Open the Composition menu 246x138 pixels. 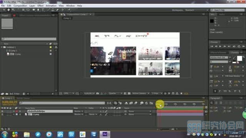coord(20,6)
